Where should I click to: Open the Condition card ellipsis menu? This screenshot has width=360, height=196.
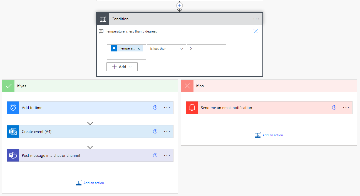click(256, 19)
